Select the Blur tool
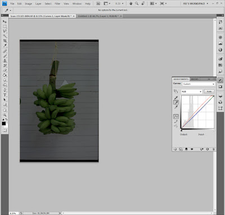The height and width of the screenshot is (215, 225). click(4, 80)
